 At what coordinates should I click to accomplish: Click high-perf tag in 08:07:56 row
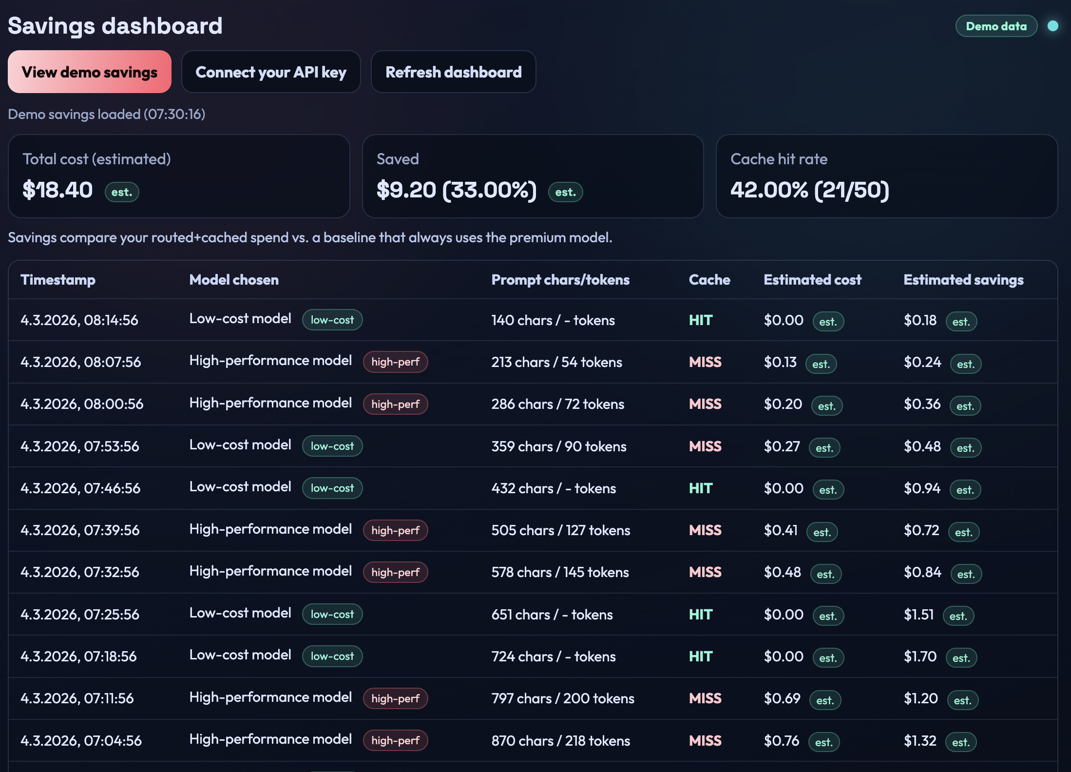(x=395, y=362)
